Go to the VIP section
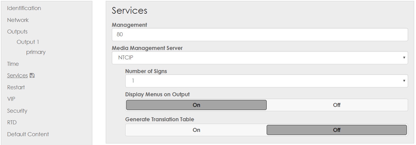Image resolution: width=416 pixels, height=145 pixels. [x=11, y=99]
